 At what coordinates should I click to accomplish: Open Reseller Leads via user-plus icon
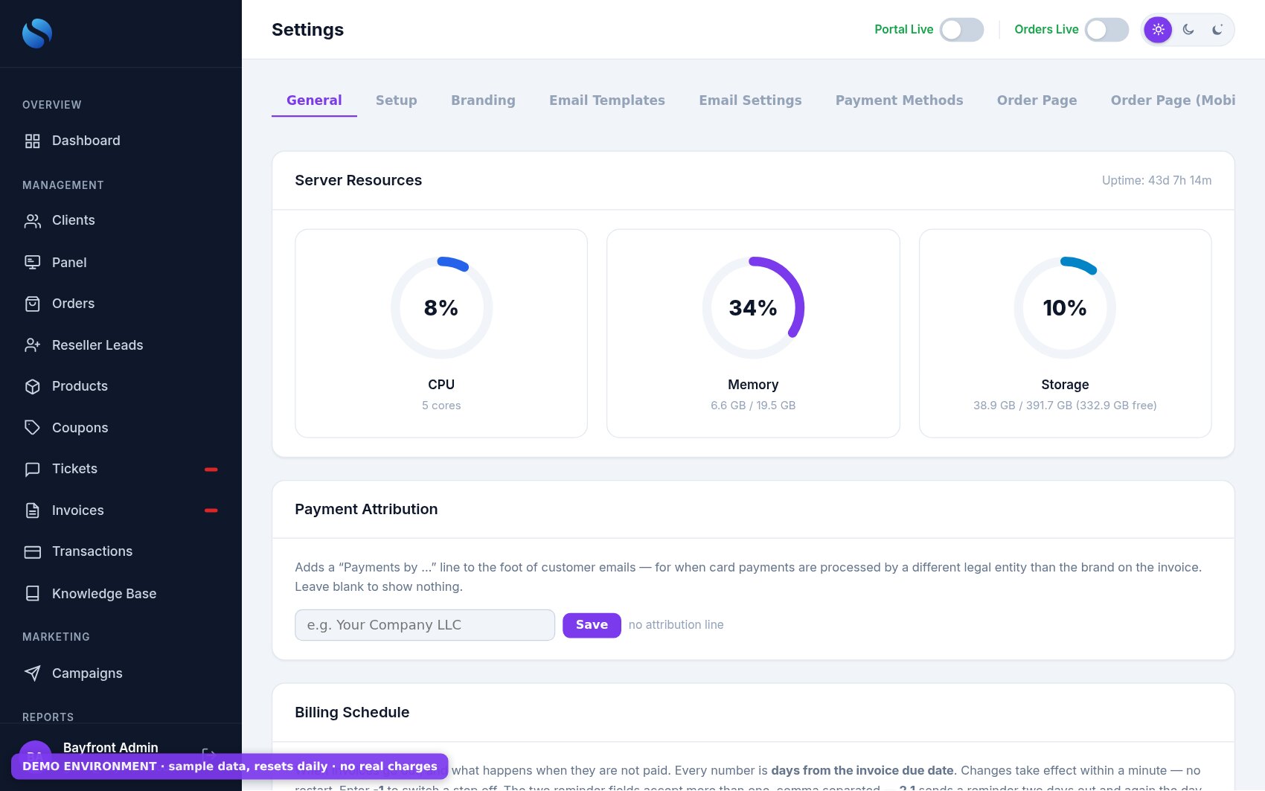[32, 345]
